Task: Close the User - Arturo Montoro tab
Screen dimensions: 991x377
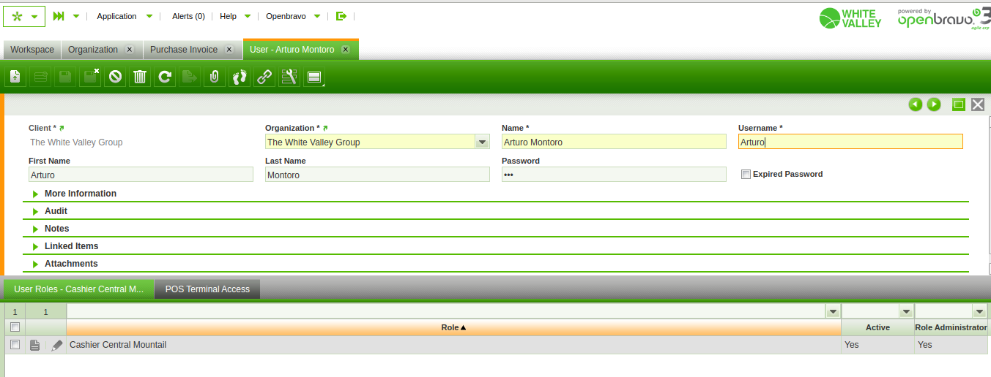Action: 346,50
